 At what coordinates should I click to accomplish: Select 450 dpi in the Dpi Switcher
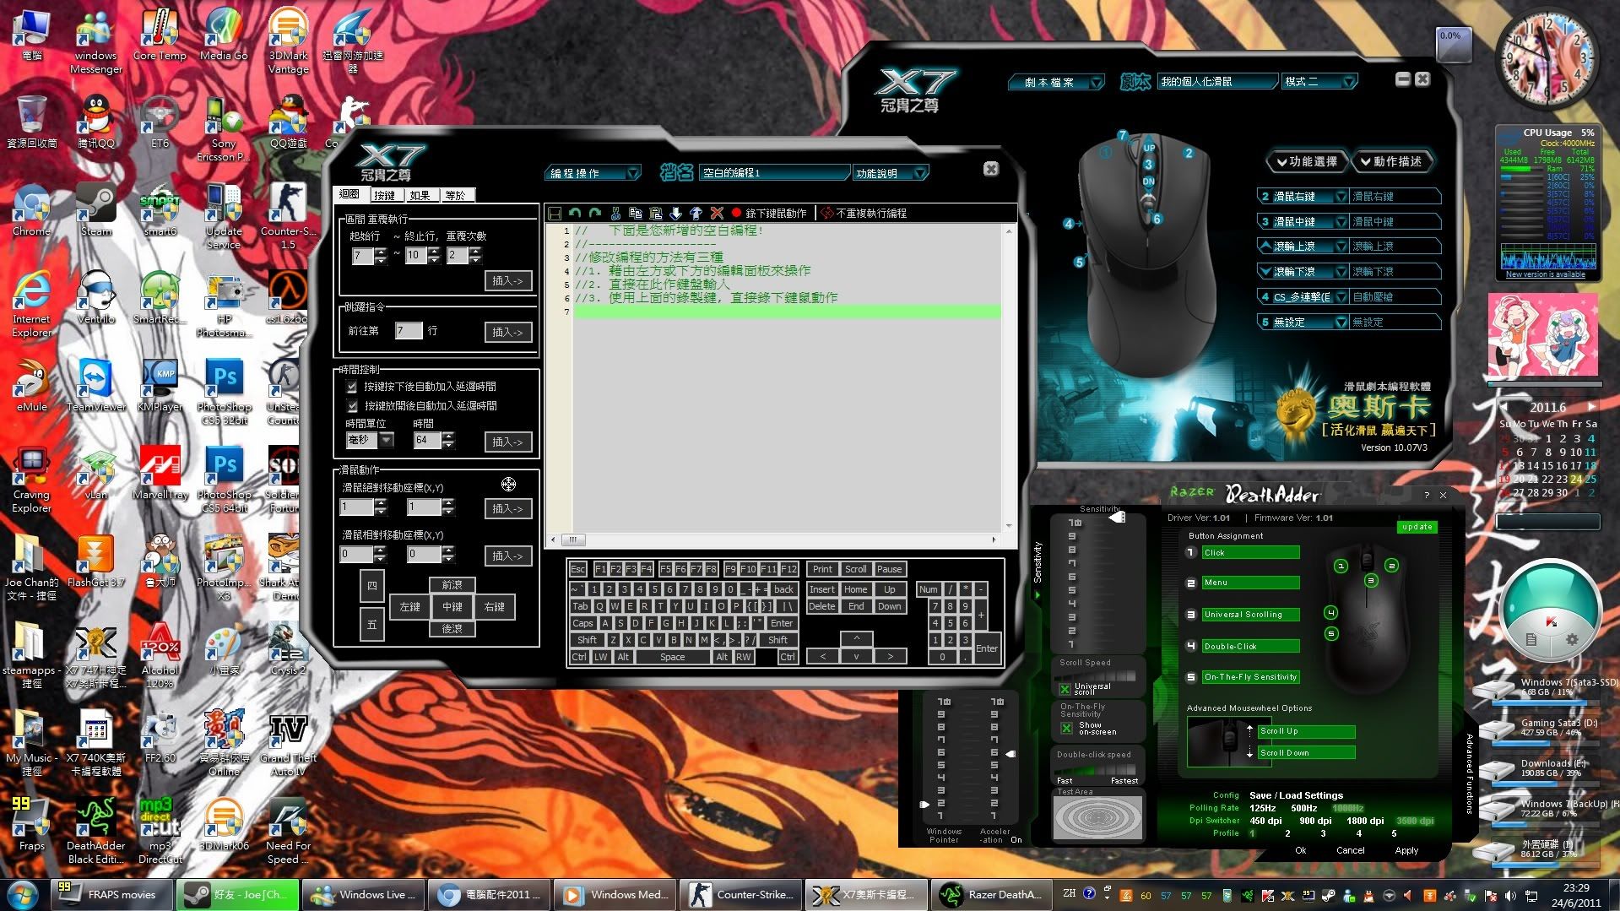click(1265, 821)
